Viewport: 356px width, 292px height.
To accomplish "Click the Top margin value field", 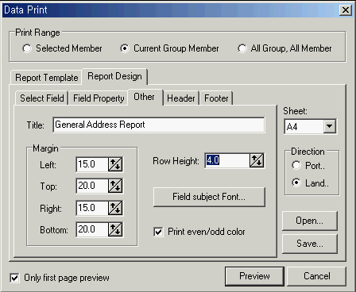I will 92,186.
